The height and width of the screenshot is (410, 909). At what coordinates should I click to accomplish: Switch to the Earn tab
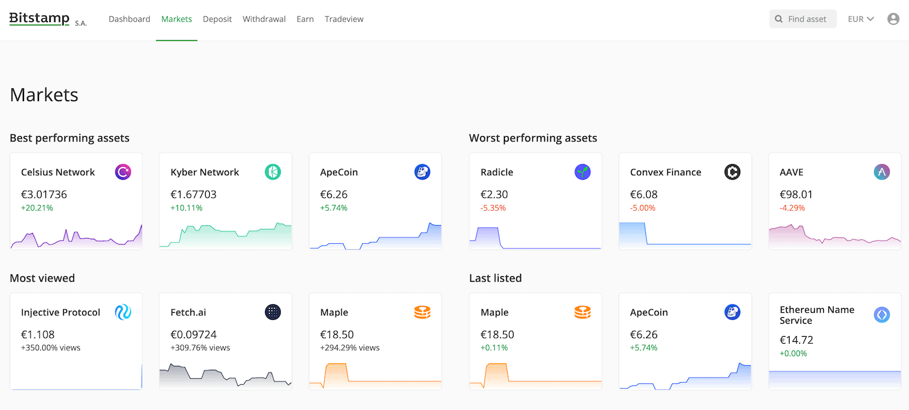305,19
